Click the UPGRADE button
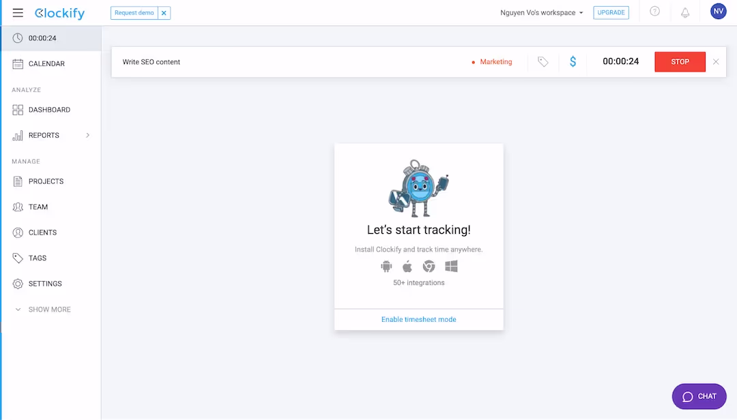This screenshot has height=420, width=737. 611,13
